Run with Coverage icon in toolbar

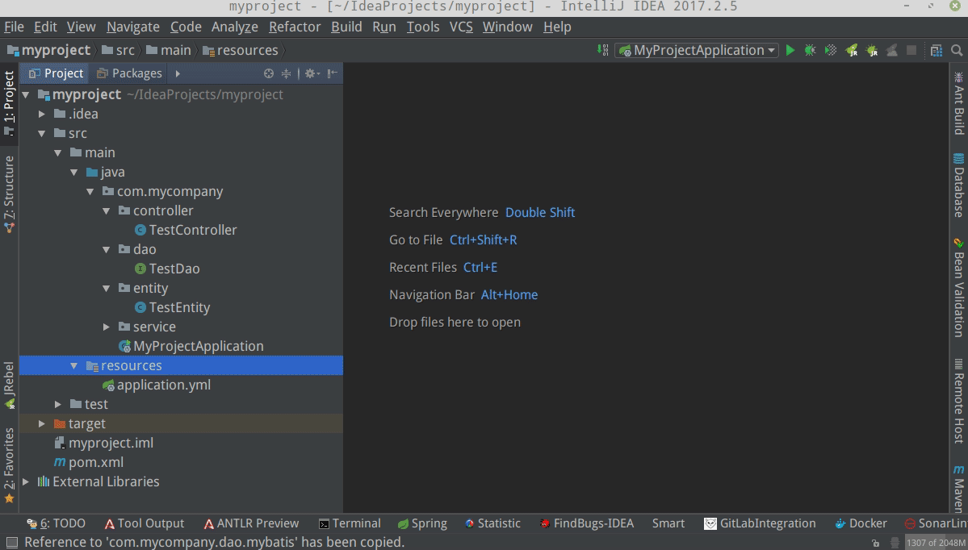(831, 50)
